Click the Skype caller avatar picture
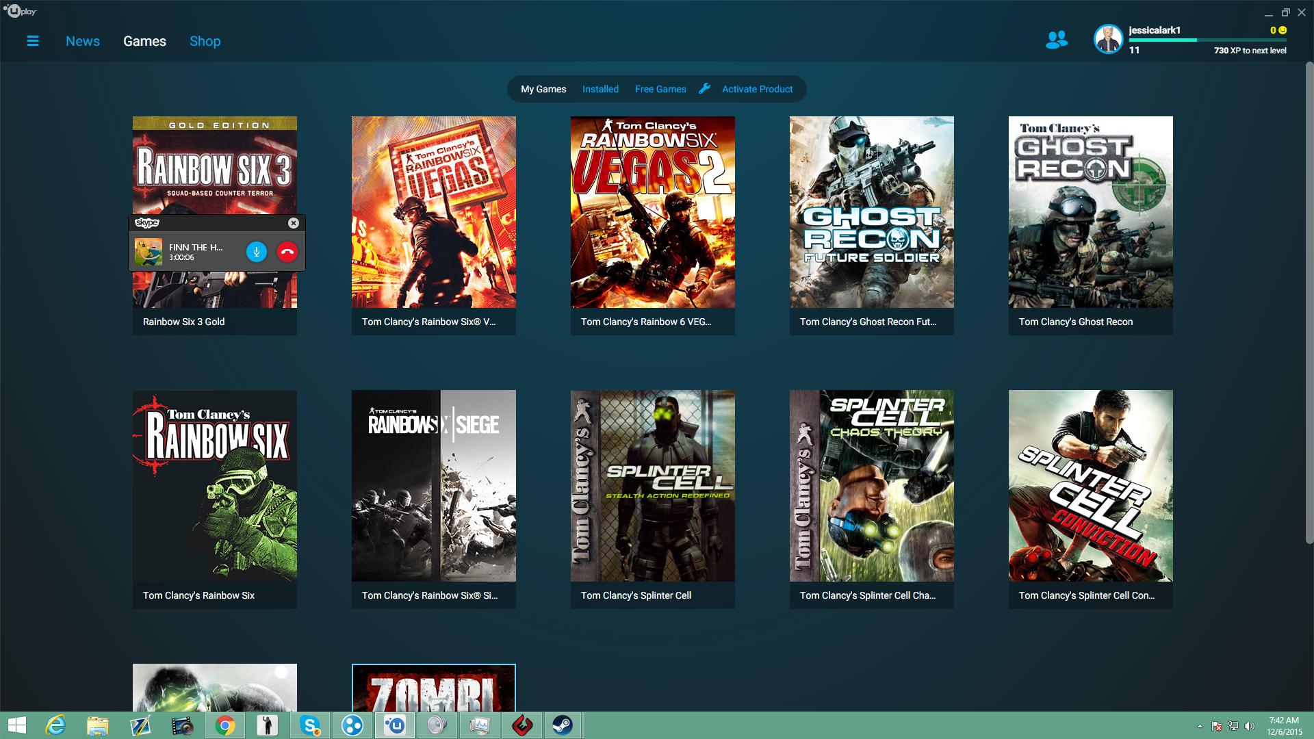 [x=149, y=252]
